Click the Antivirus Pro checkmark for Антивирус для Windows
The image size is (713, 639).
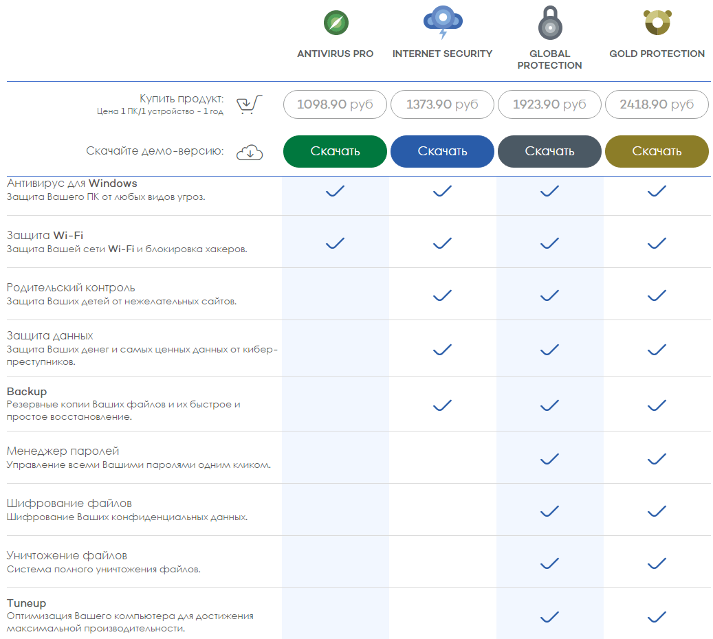coord(335,191)
